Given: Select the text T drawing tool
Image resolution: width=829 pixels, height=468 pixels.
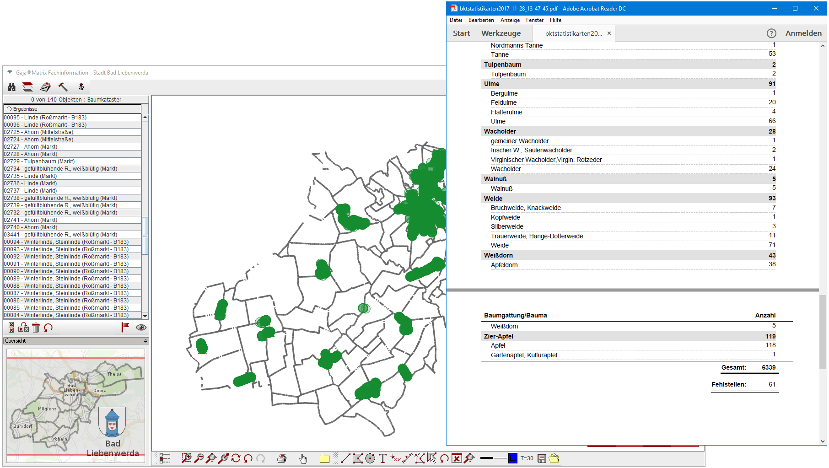Looking at the screenshot, I should [x=382, y=458].
